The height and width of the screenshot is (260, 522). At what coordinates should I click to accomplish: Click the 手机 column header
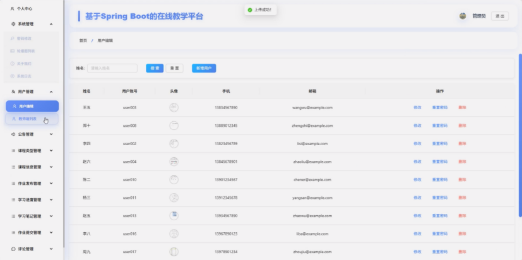point(226,91)
